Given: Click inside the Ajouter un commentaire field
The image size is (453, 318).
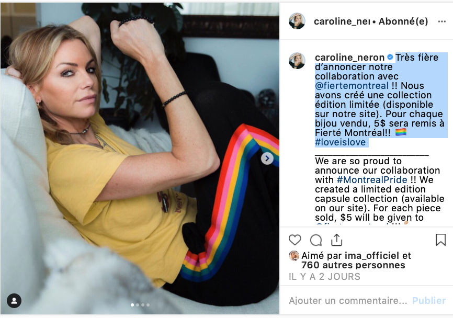Looking at the screenshot, I should coord(348,301).
